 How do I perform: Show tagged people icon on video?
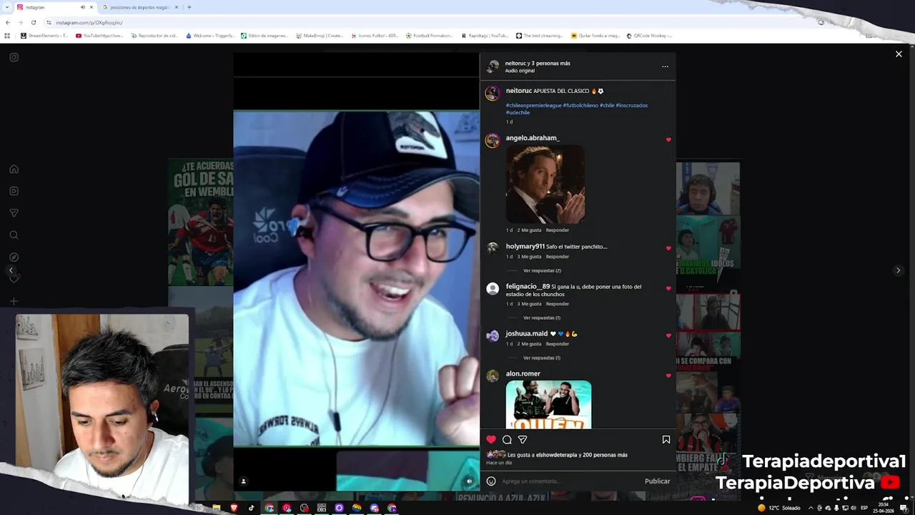point(243,481)
